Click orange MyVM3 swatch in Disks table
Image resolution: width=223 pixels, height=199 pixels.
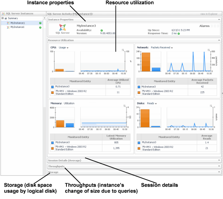(139, 148)
